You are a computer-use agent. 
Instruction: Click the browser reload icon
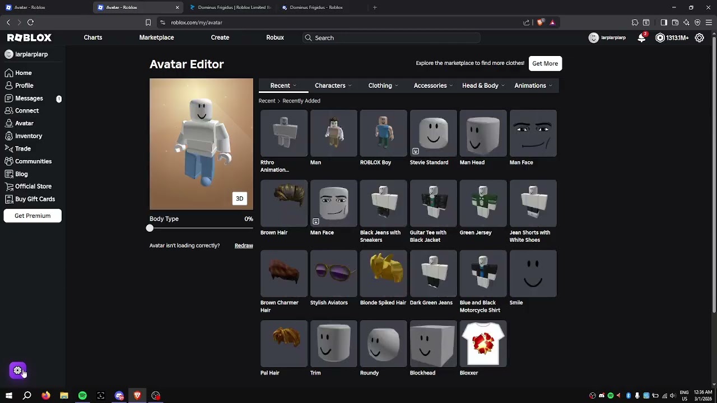coord(31,22)
